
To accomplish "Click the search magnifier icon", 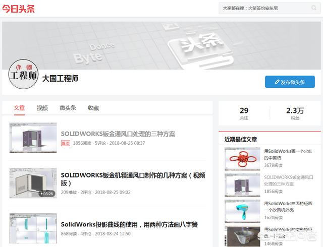I will coord(314,8).
